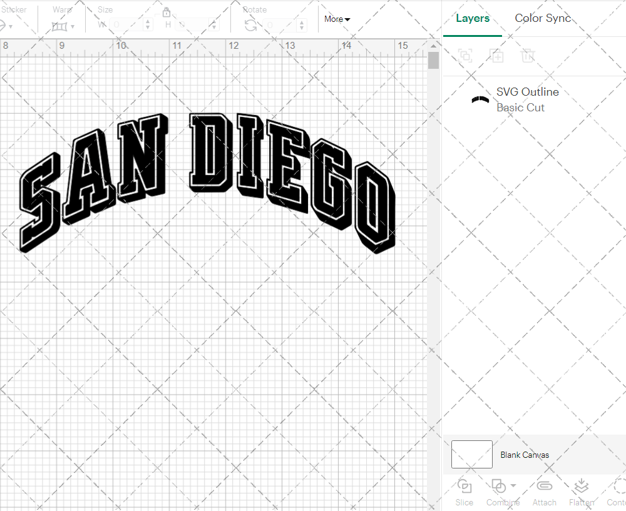Switch to the Layers tab
Viewport: 626px width, 511px height.
(x=473, y=18)
